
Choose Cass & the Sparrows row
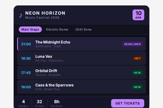coord(81,87)
